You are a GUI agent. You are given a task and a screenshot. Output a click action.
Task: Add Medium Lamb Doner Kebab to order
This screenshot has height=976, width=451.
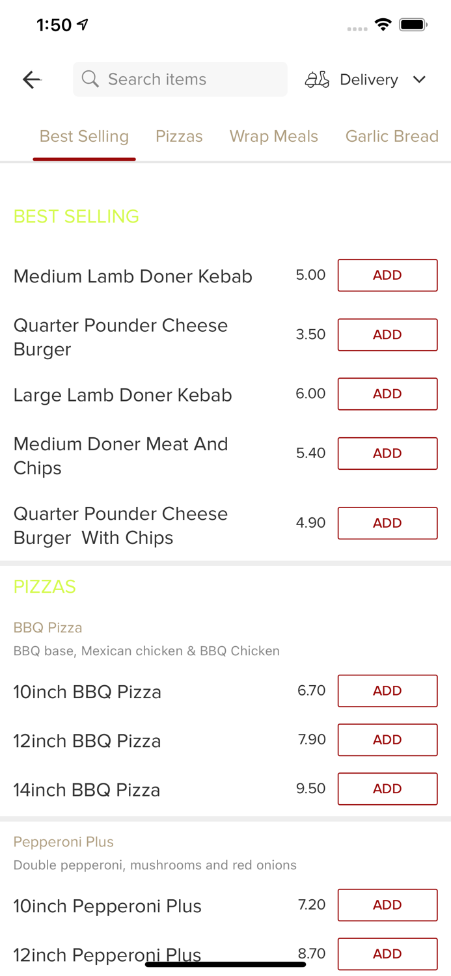click(x=387, y=275)
